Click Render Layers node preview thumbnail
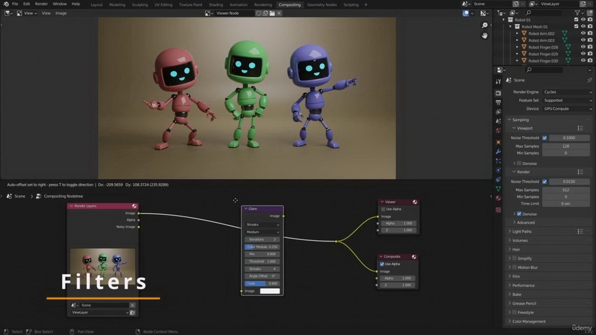The height and width of the screenshot is (335, 596). 103,265
